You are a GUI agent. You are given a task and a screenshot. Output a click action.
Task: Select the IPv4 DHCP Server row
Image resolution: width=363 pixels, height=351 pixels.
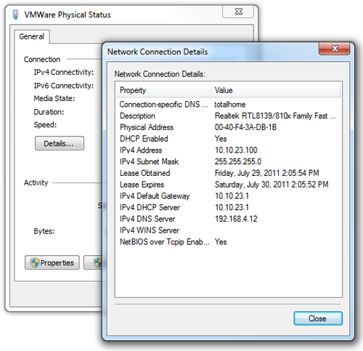tap(228, 207)
